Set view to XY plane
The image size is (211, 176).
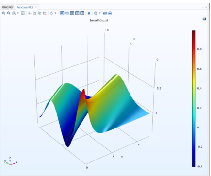click(x=34, y=13)
